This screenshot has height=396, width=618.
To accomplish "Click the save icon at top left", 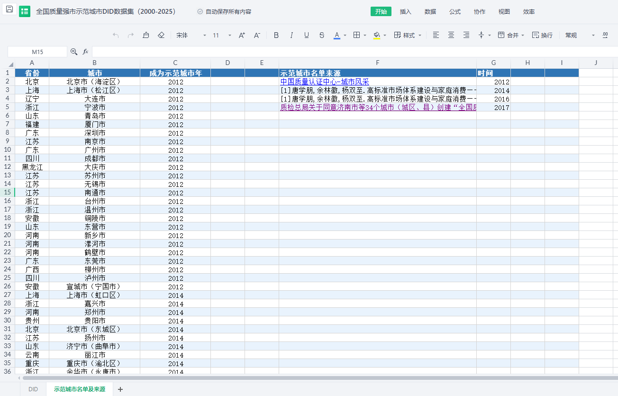I will pos(9,9).
